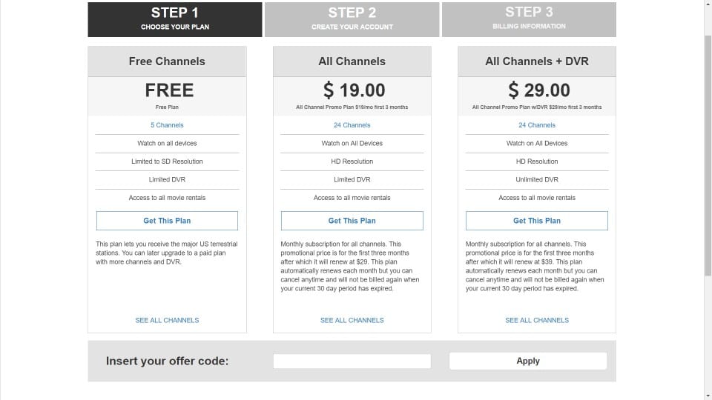Viewport: 712px width, 400px height.
Task: Select the Step 1 Choose Your Plan tab
Action: 175,19
